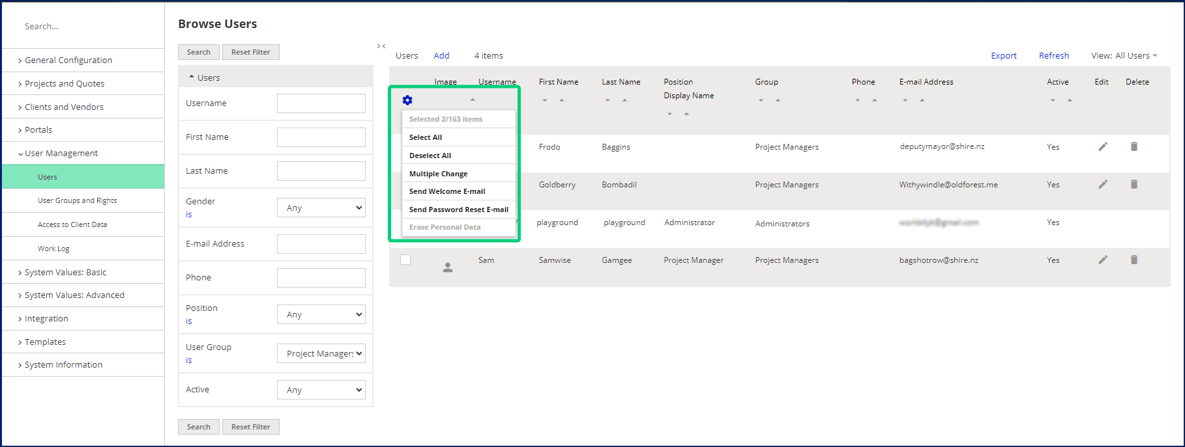Viewport: 1185px width, 447px height.
Task: Tick the checkbox for user Sam
Action: (405, 260)
